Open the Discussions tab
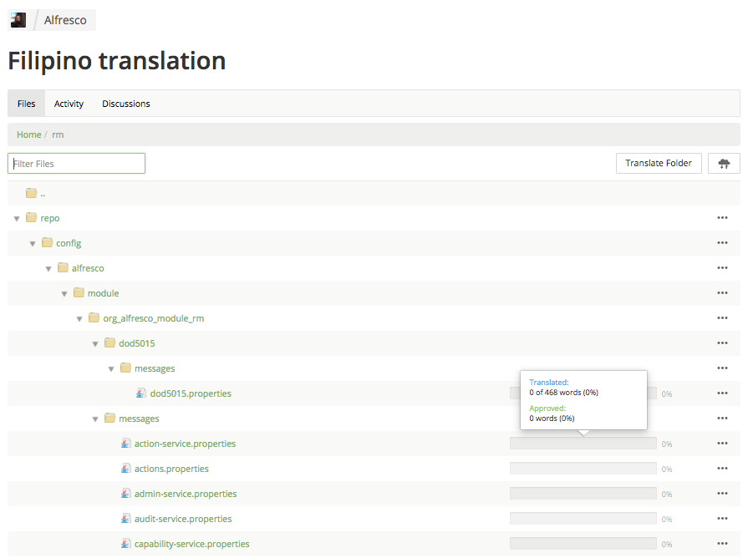 click(125, 103)
